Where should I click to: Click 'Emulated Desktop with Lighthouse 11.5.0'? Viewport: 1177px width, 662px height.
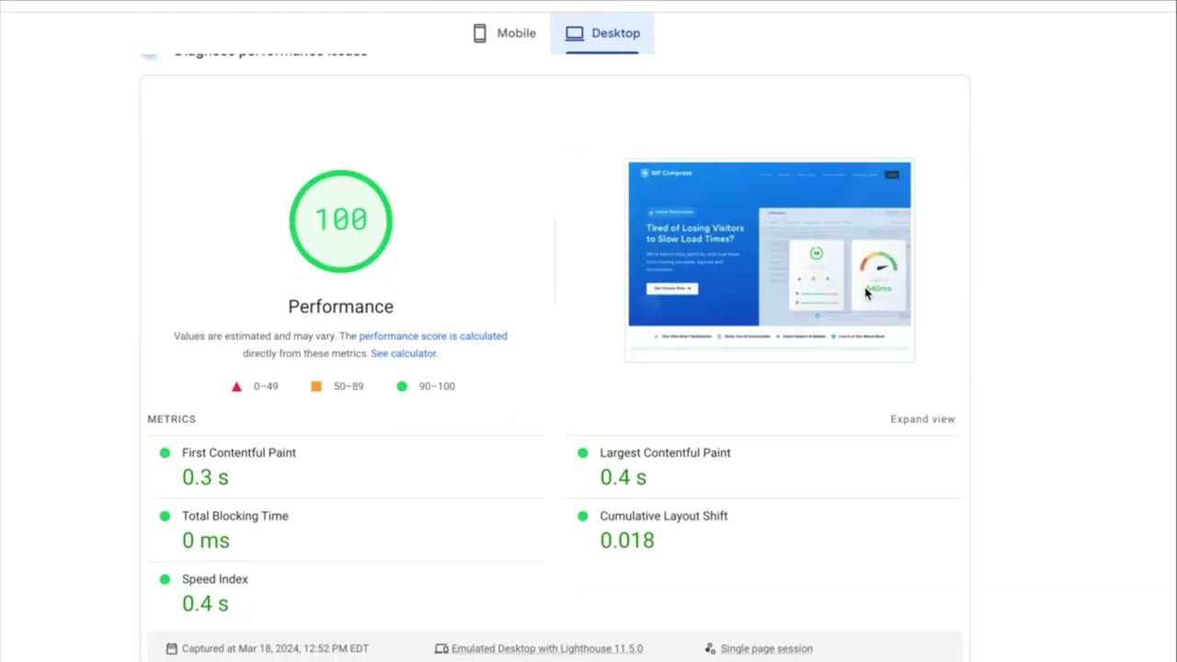tap(547, 648)
